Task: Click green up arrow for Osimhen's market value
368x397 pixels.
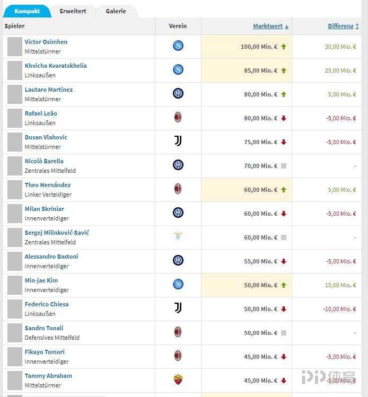Action: coord(284,47)
